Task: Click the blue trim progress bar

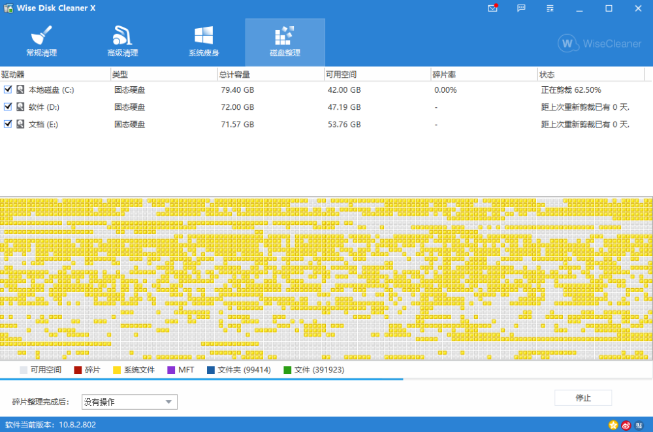Action: point(202,379)
